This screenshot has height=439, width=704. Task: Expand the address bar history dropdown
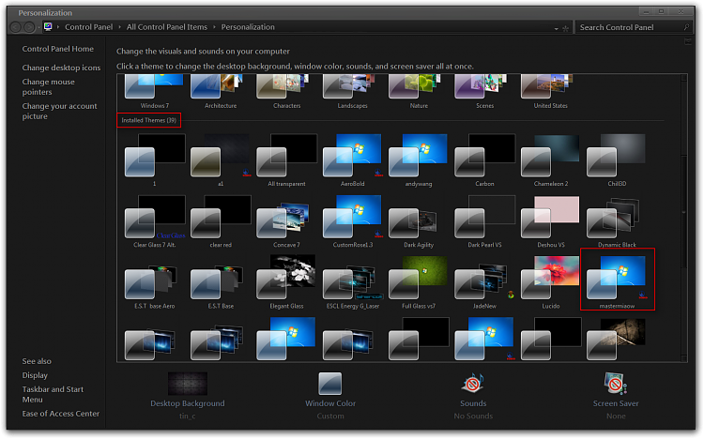[x=557, y=28]
